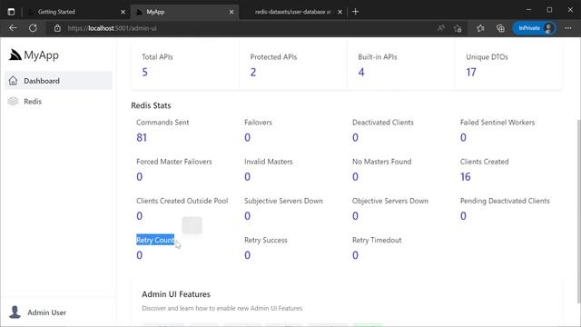Image resolution: width=581 pixels, height=327 pixels.
Task: Click the site lock icon in address bar
Action: click(57, 28)
